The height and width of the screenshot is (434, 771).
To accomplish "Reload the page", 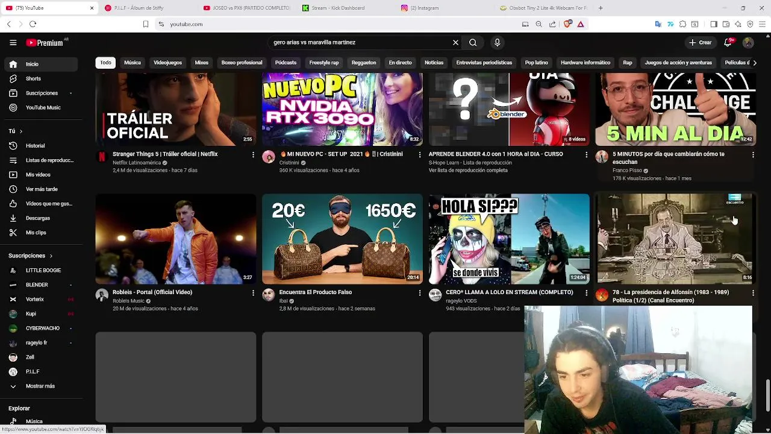I will [x=33, y=24].
